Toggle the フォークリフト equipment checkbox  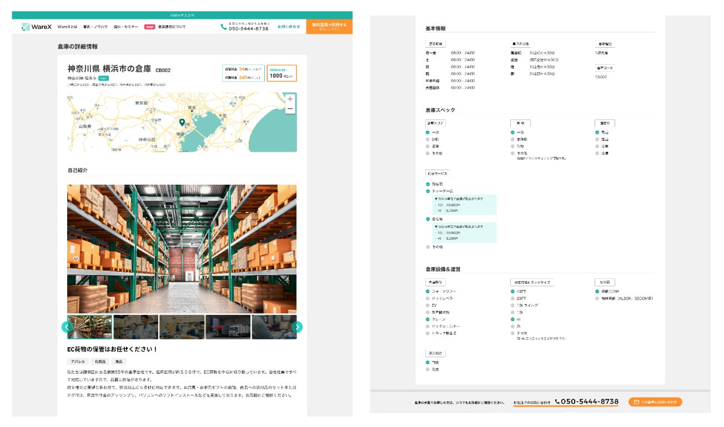pyautogui.click(x=428, y=291)
